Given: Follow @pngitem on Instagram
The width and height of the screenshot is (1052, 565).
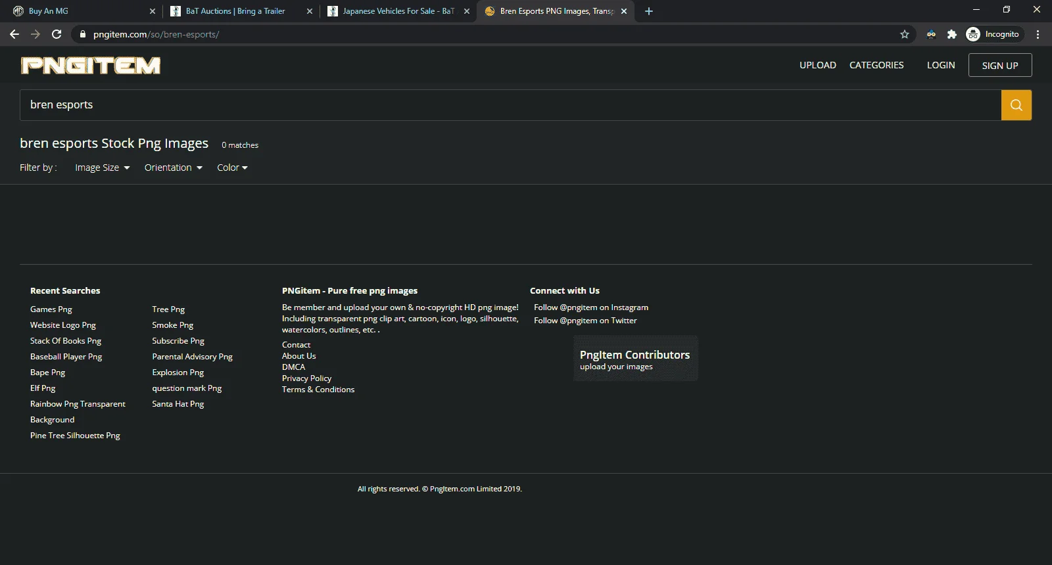Looking at the screenshot, I should point(591,307).
